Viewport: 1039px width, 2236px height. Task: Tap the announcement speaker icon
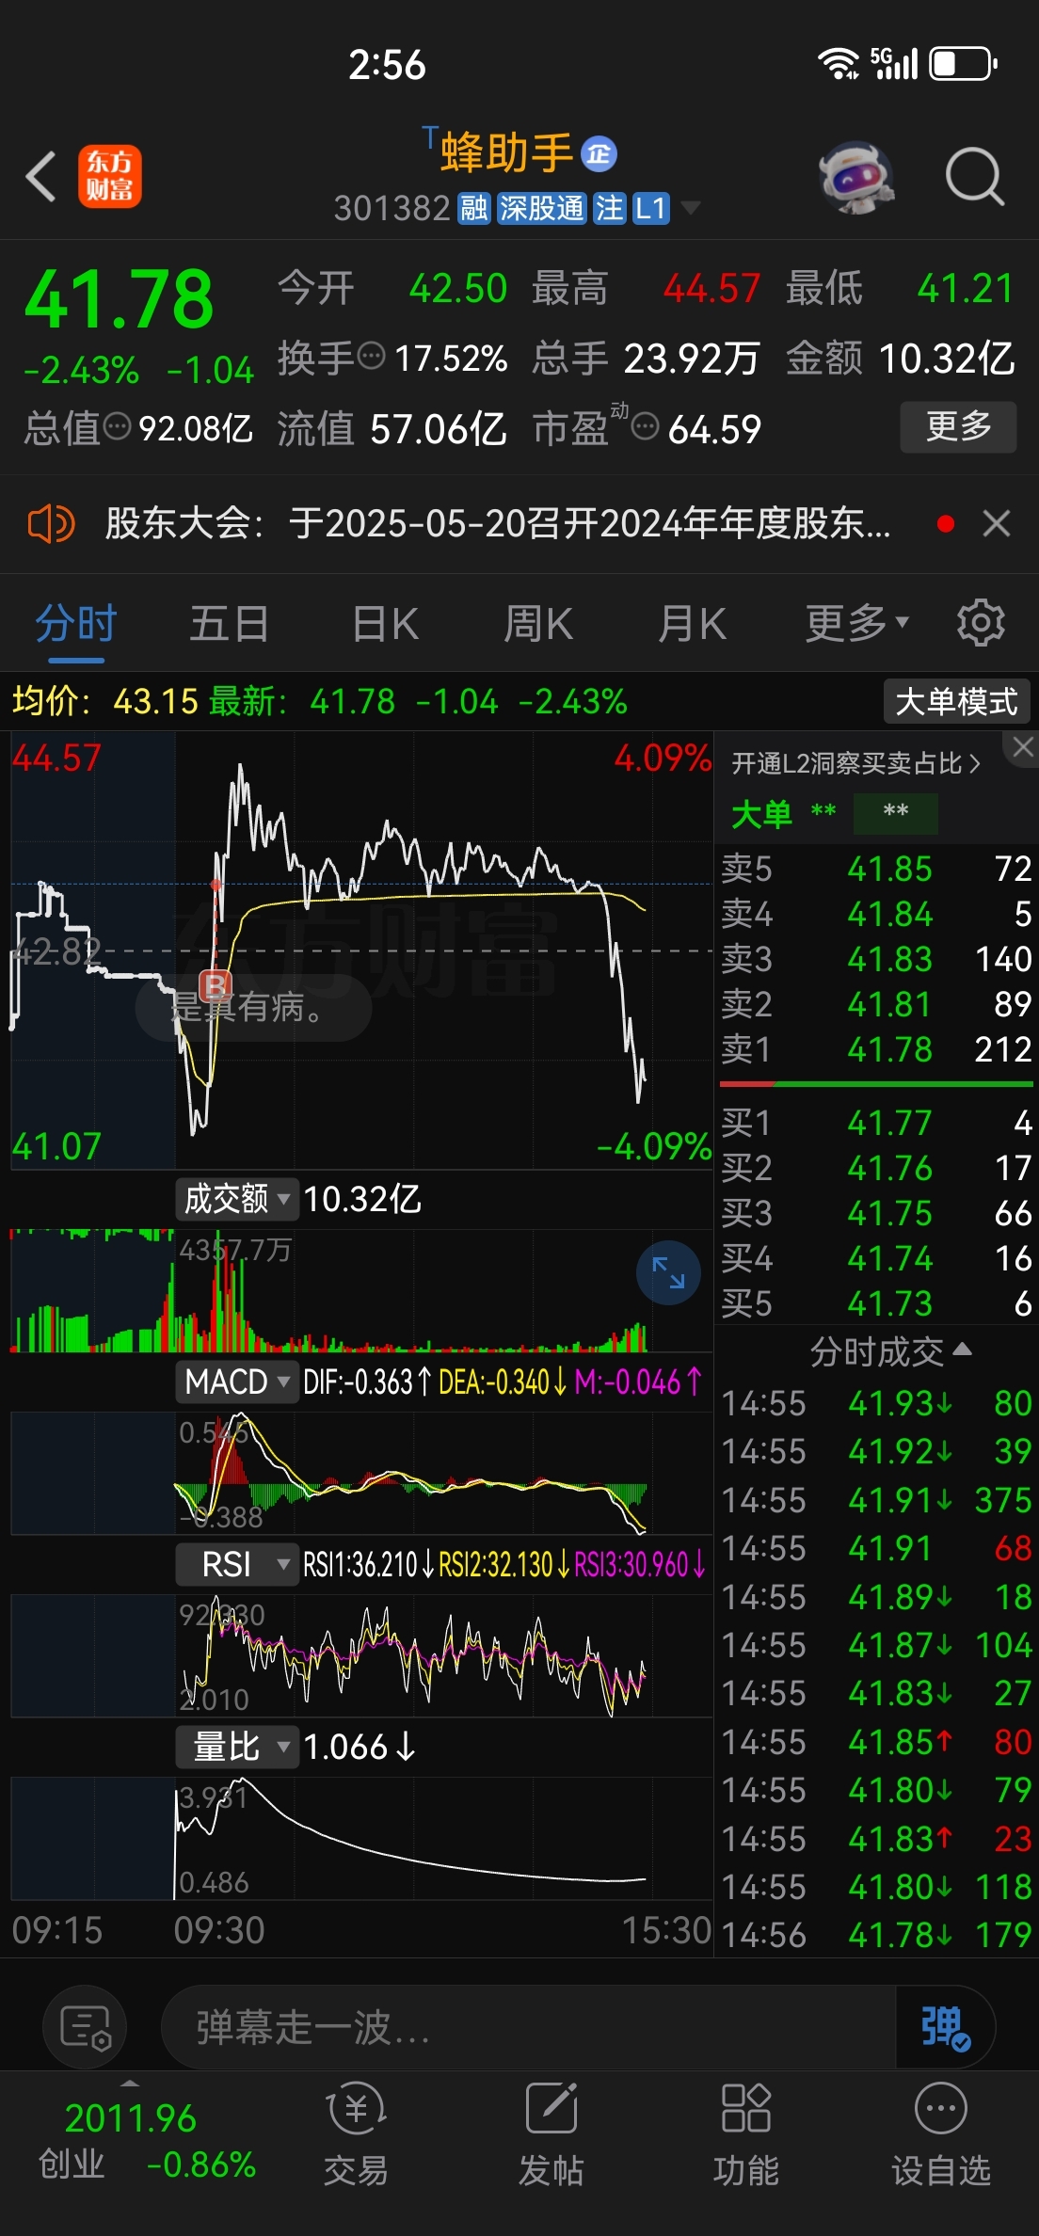tap(51, 523)
